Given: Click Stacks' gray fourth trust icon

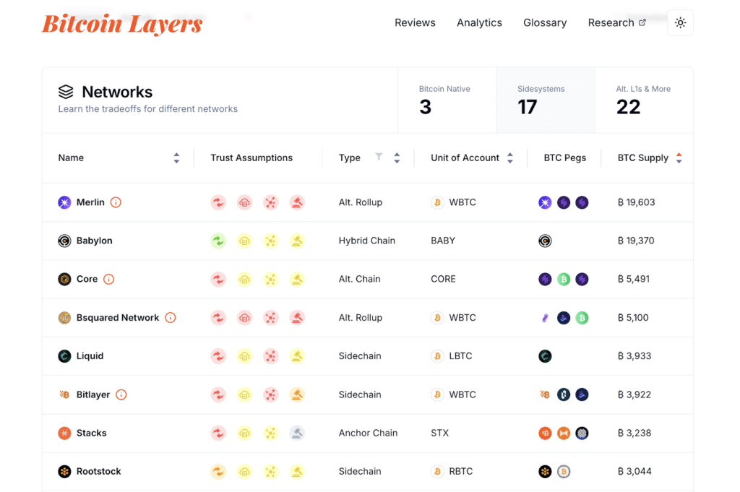Looking at the screenshot, I should (x=297, y=433).
